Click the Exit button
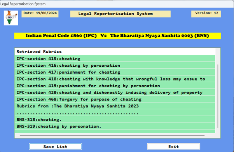The height and width of the screenshot is (152, 234). [x=174, y=147]
